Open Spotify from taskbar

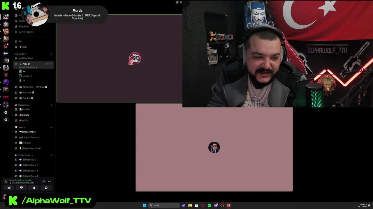point(209,206)
